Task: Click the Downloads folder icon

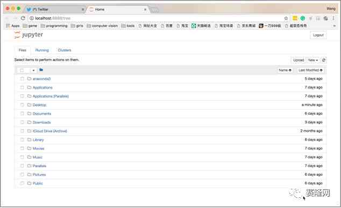Action: coord(30,122)
